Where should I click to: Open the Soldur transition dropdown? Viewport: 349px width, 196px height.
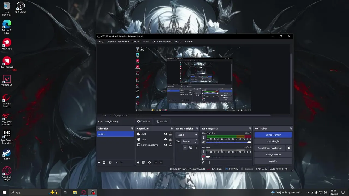coord(187,135)
